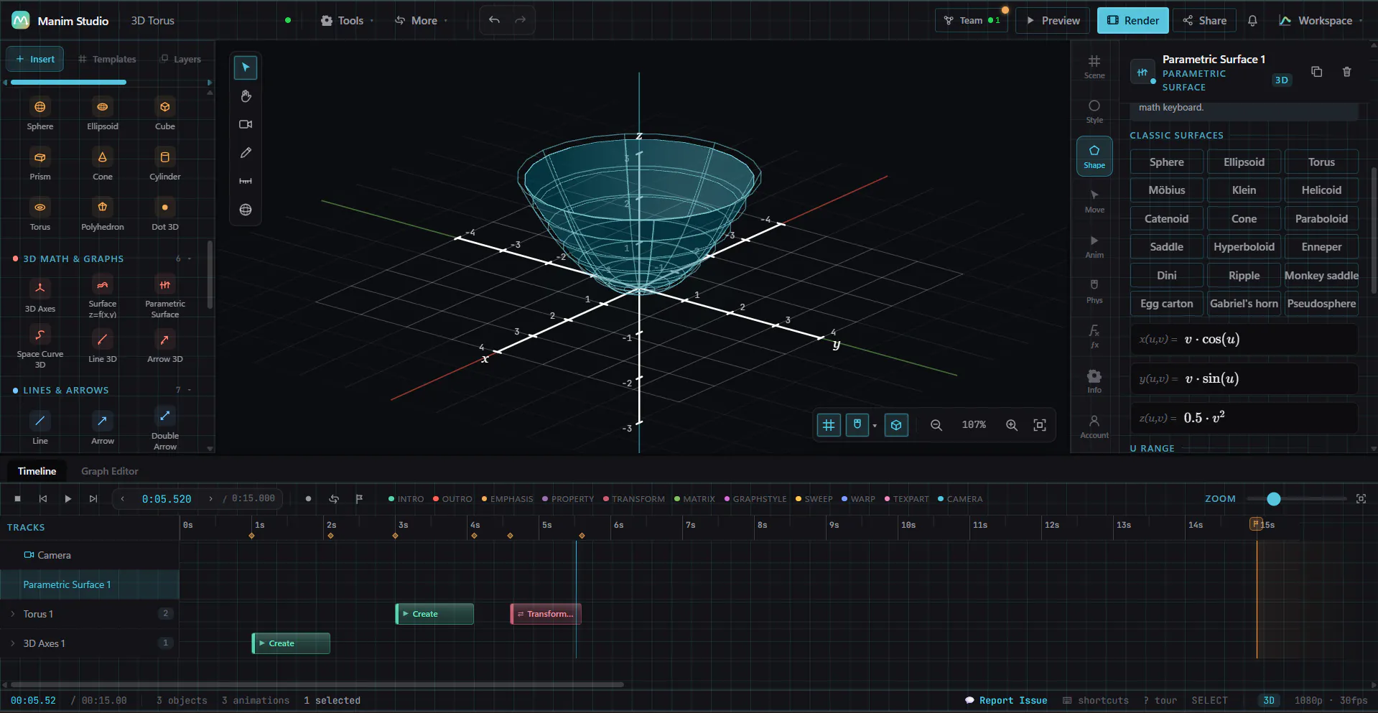1378x713 pixels.
Task: Open the More dropdown menu
Action: point(422,21)
